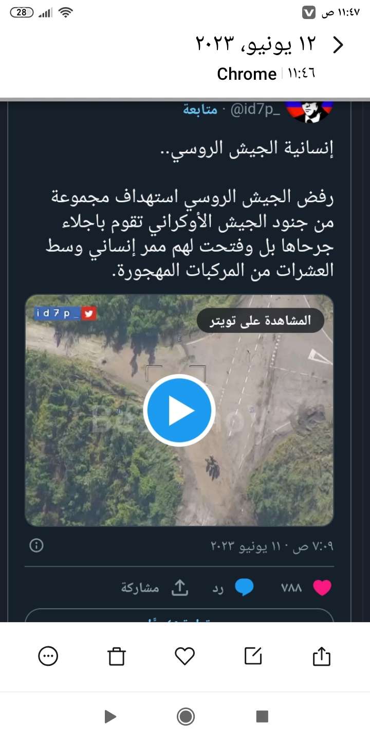Open the tweet info circle icon
370x741 pixels.
pyautogui.click(x=36, y=545)
